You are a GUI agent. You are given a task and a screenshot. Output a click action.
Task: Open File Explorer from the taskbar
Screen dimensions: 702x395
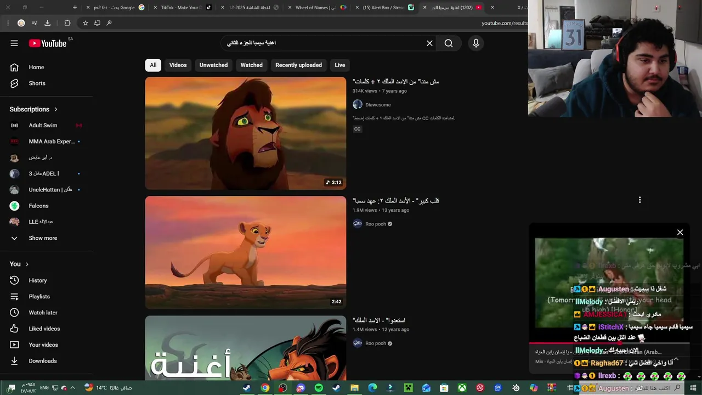pyautogui.click(x=355, y=388)
